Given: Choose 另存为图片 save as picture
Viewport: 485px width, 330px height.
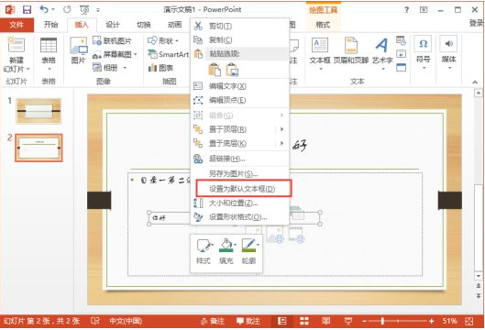Looking at the screenshot, I should pyautogui.click(x=239, y=173).
